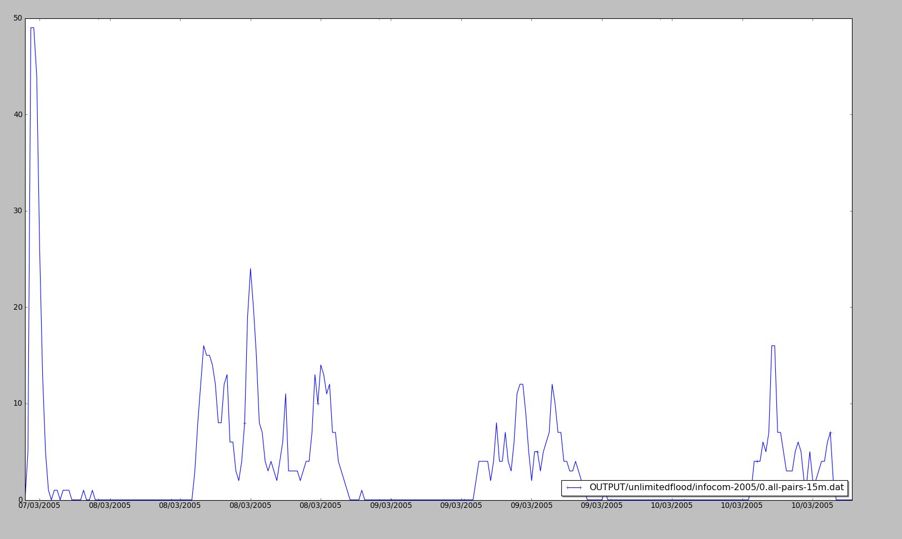902x539 pixels.
Task: Click the tallest peak near value 49
Action: point(32,28)
